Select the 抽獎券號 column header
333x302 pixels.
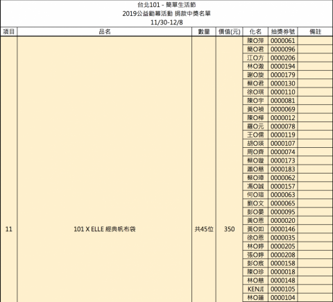(x=283, y=32)
